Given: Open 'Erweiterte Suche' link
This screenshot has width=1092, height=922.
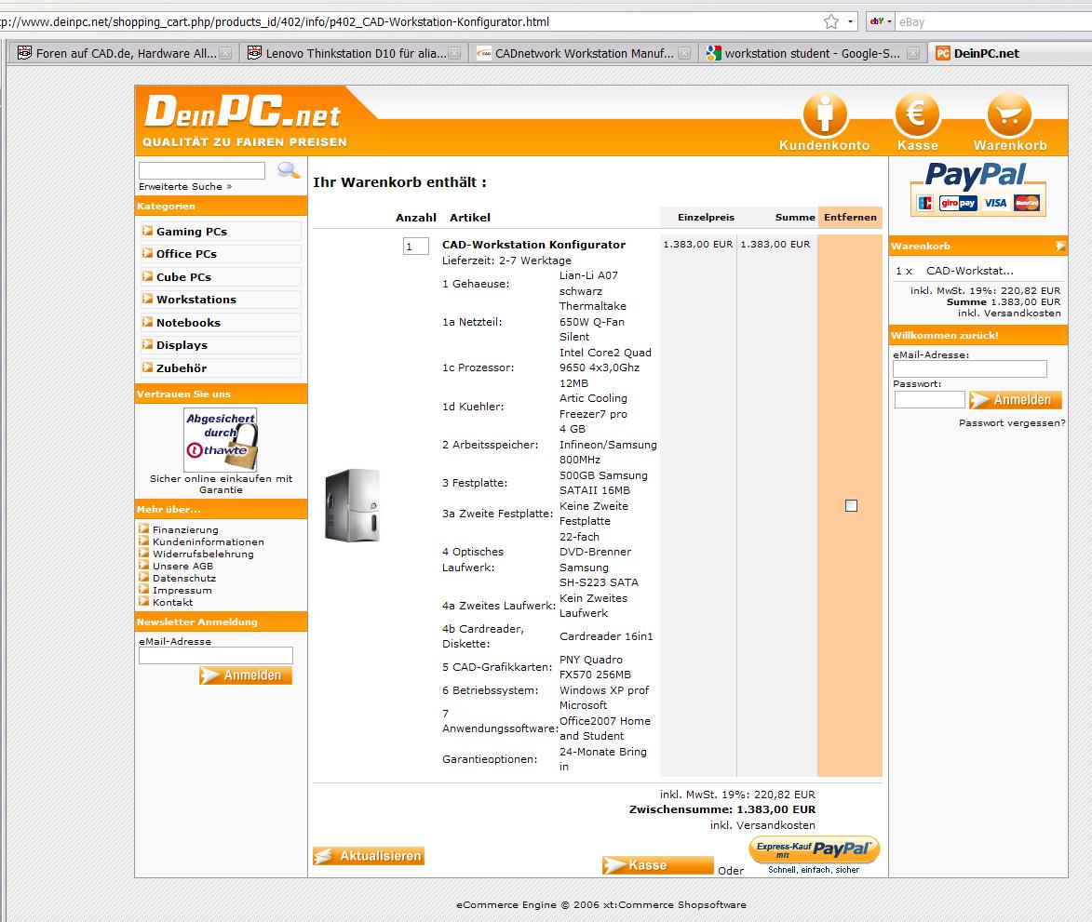Looking at the screenshot, I should click(185, 186).
